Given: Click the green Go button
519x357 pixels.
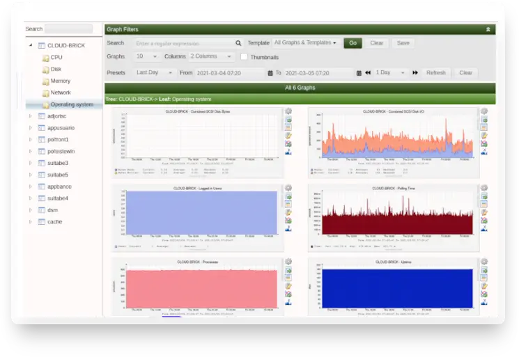Looking at the screenshot, I should 353,43.
